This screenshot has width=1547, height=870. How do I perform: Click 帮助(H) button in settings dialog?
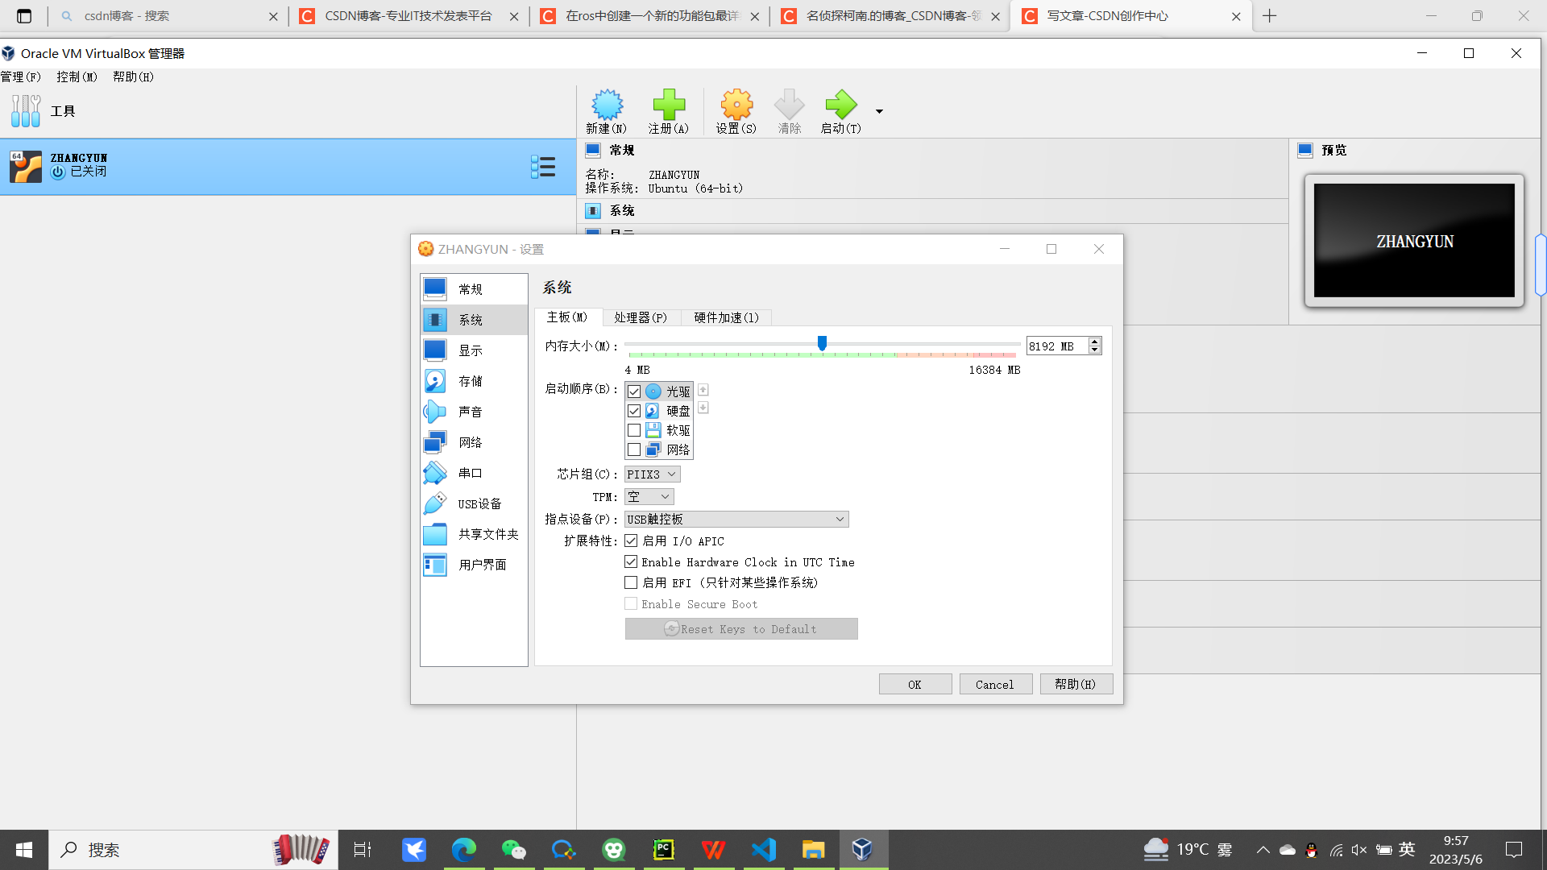coord(1076,685)
